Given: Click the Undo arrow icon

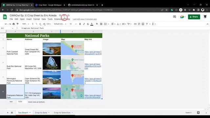Looking at the screenshot, I should click(x=6, y=24).
